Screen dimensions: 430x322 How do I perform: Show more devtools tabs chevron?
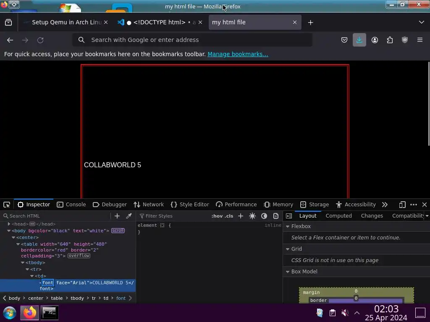pos(385,205)
